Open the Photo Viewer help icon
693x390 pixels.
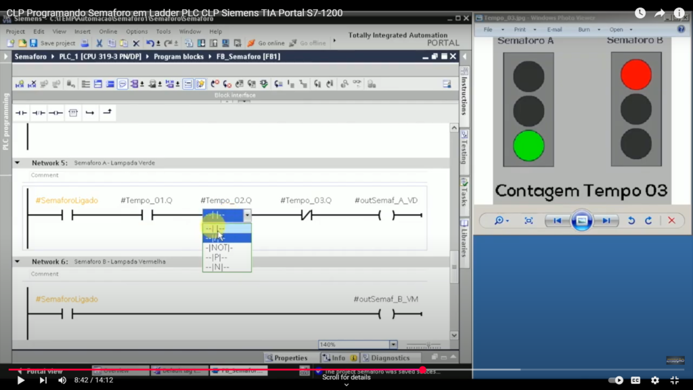coord(681,29)
